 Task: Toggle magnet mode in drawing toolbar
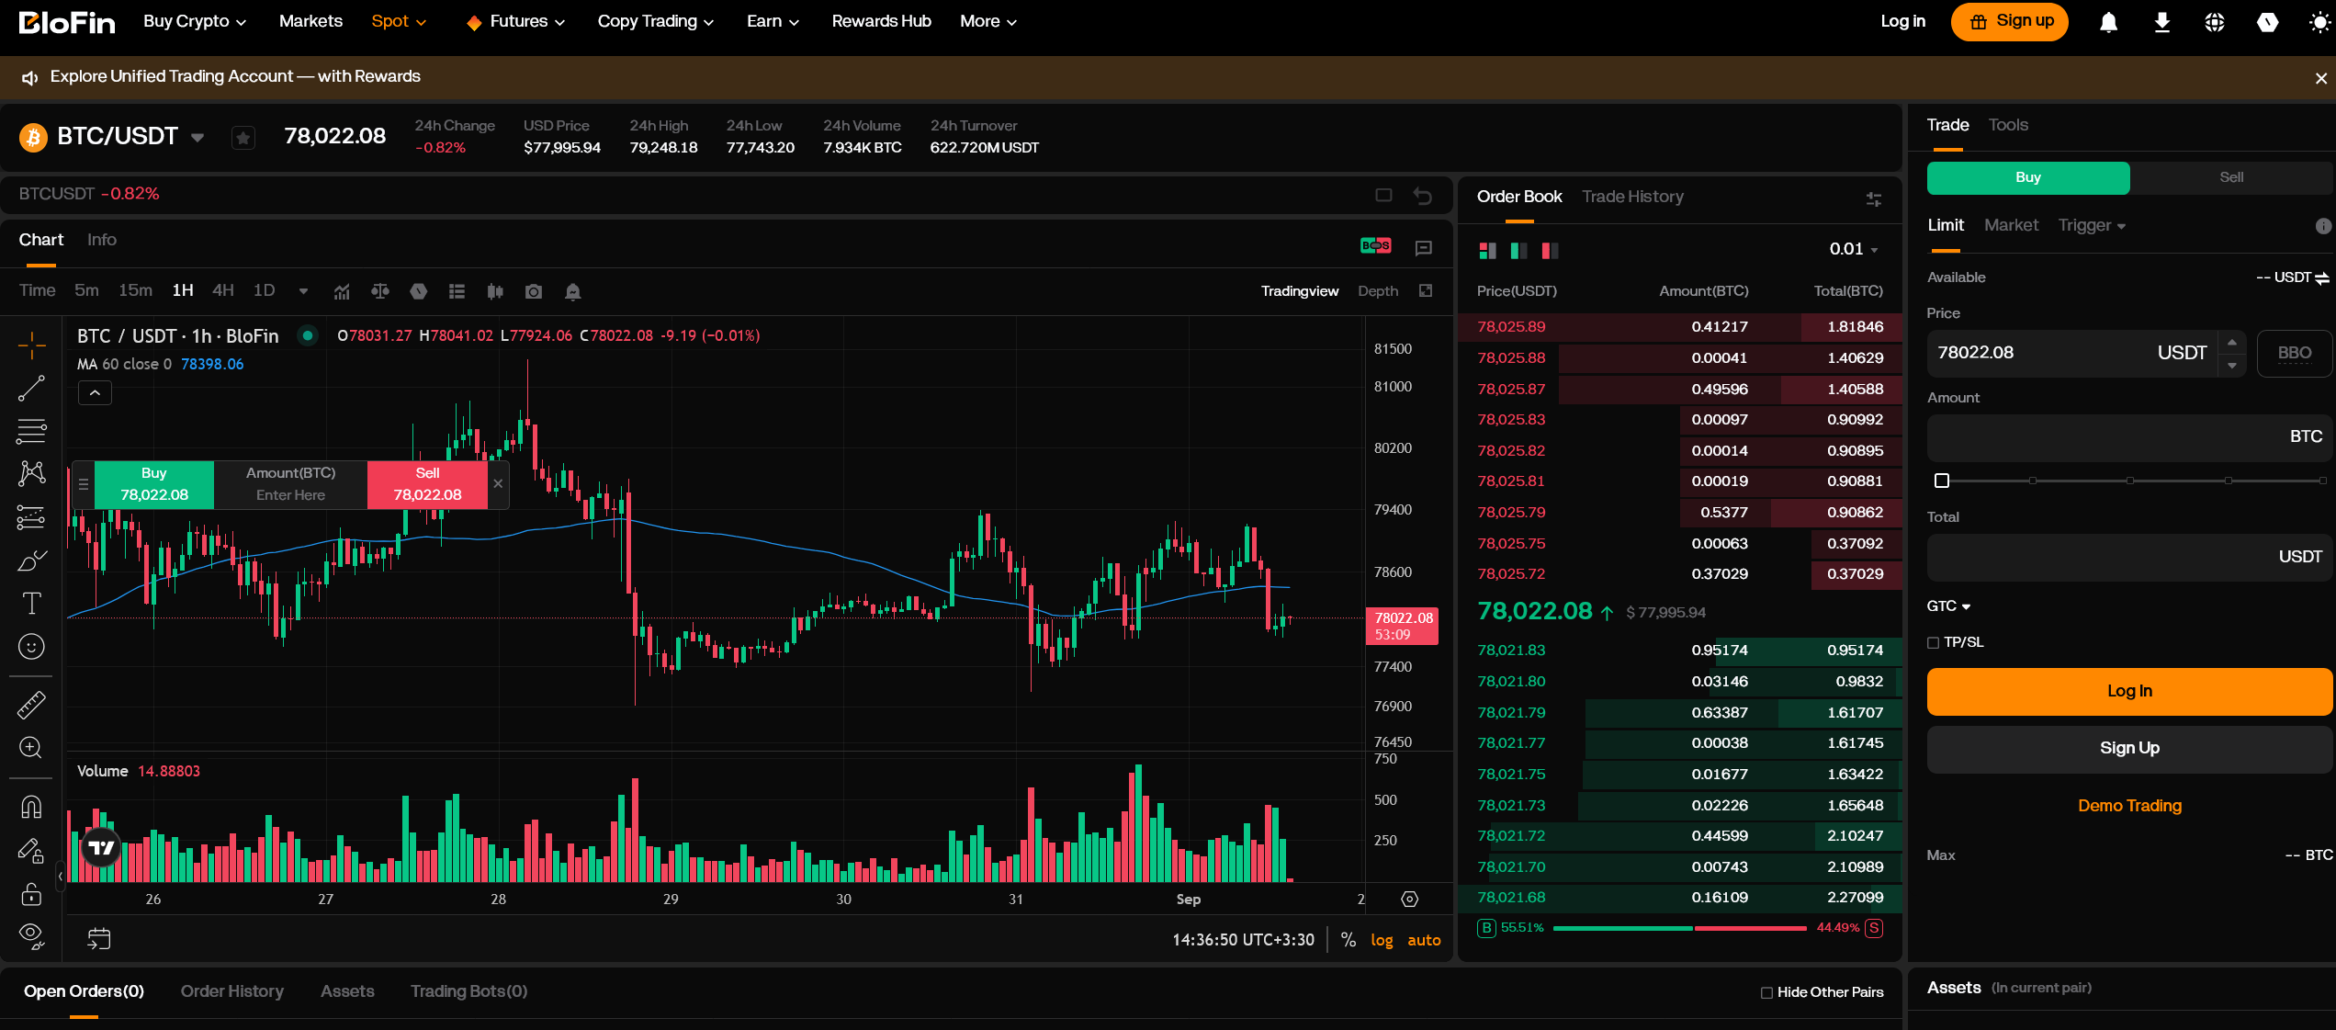[x=31, y=807]
